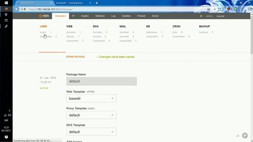
Task: Click the reader view icon in address bar
Action: click(209, 9)
